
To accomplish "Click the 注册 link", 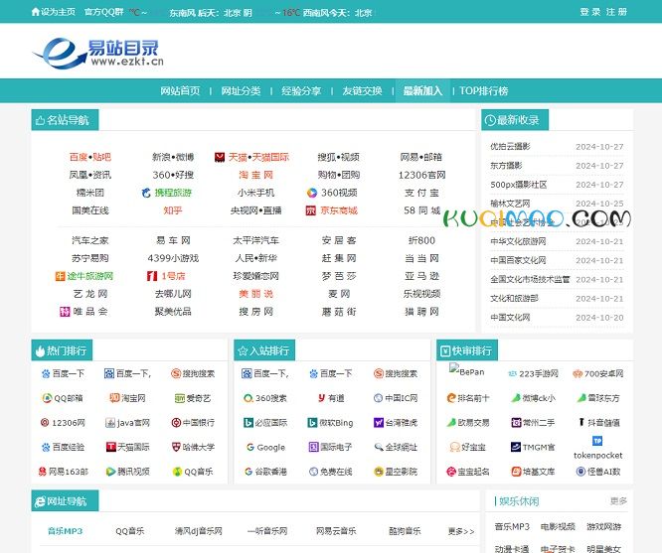I will pos(616,12).
